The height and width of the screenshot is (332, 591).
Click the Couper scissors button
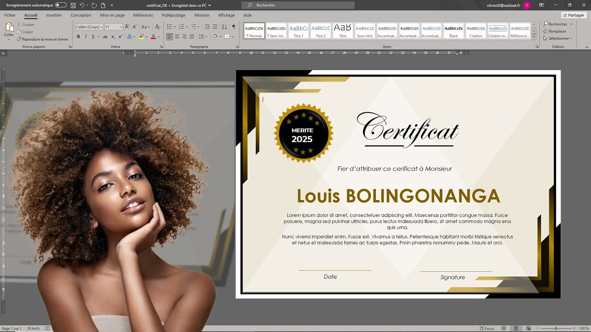(25, 24)
